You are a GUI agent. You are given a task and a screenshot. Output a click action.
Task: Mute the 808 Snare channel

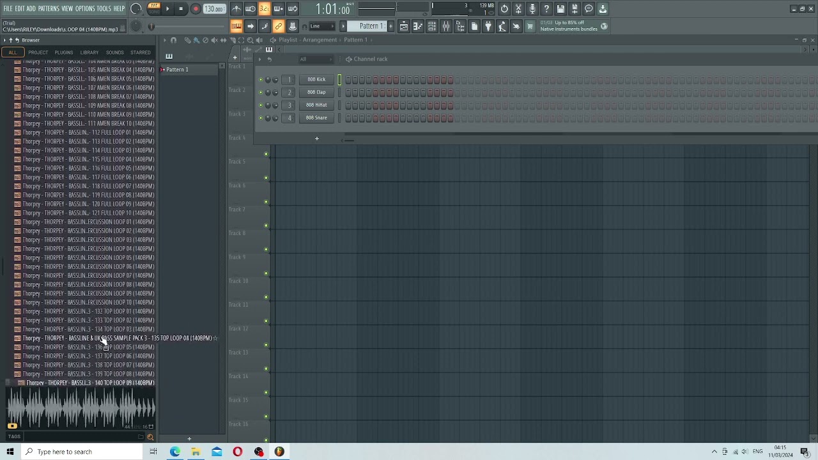(261, 118)
